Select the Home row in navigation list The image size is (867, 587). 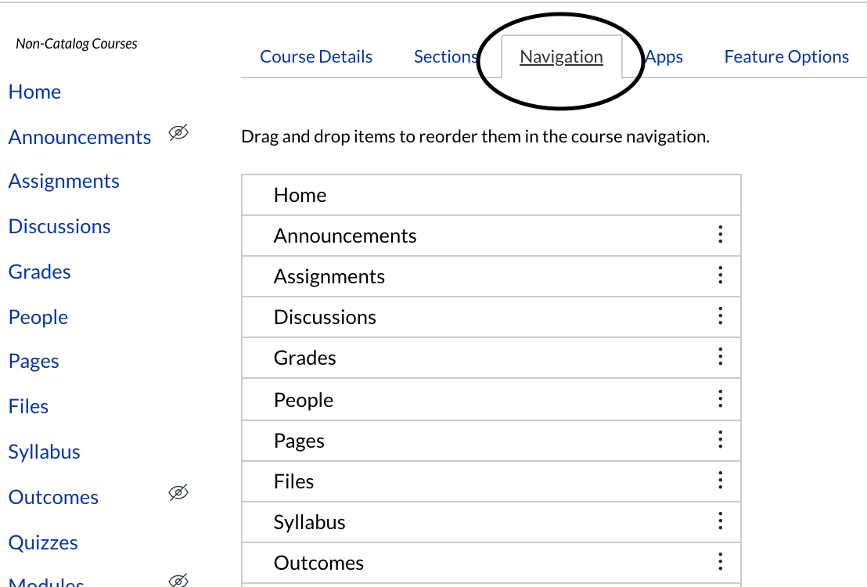(x=300, y=195)
